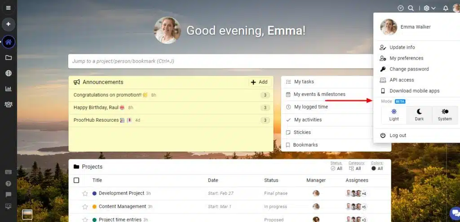Tick the select-all projects checkbox
Image resolution: width=460 pixels, height=222 pixels.
[x=76, y=180]
